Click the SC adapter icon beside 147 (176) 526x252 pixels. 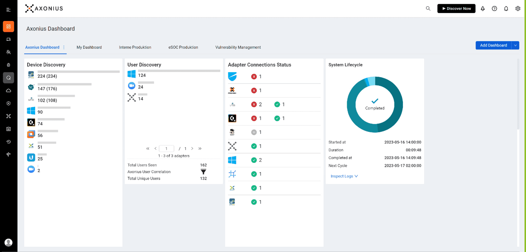click(x=31, y=87)
